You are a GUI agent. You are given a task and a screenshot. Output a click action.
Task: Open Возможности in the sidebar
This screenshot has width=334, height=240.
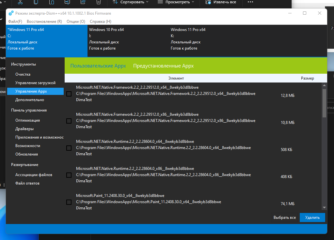point(28,146)
